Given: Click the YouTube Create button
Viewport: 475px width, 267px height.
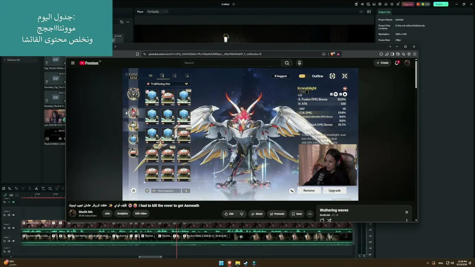Looking at the screenshot, I should pos(383,63).
